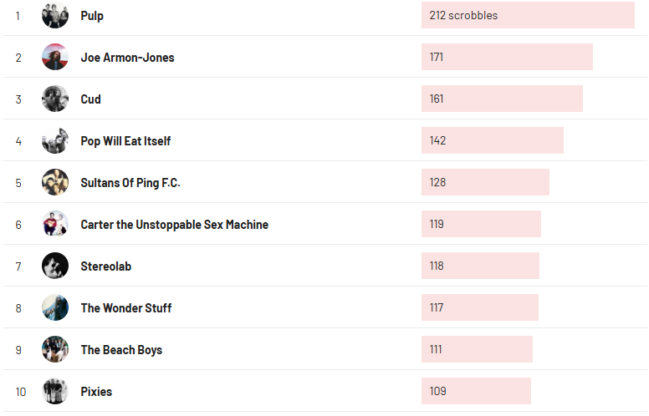This screenshot has height=416, width=649.
Task: Click Sultans Of Ping F.C. avatar
Action: coord(55,182)
